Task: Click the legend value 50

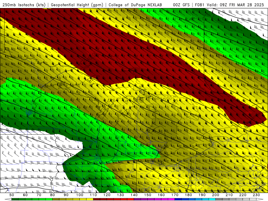Action: coord(12,195)
